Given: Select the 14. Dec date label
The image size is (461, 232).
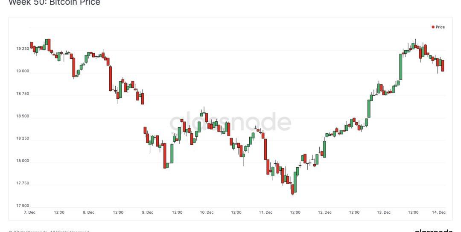Looking at the screenshot, I should 440,212.
